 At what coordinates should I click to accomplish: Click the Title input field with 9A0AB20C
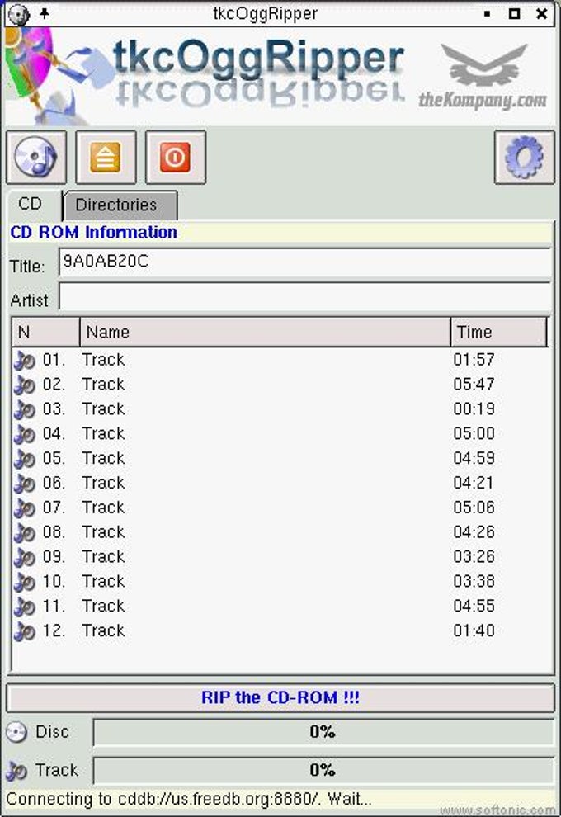point(304,262)
